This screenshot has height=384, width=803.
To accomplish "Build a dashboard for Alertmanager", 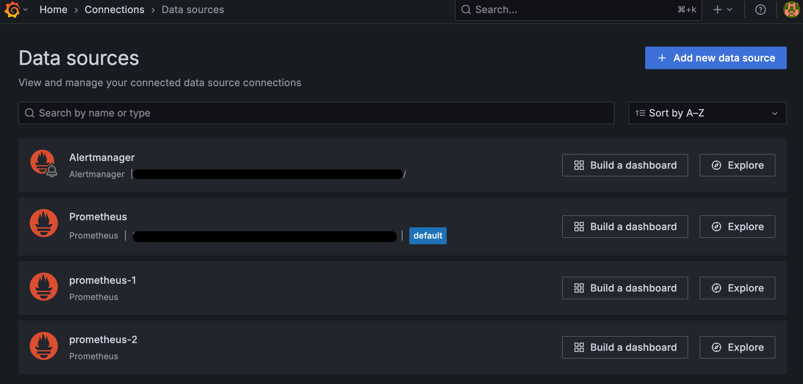I will click(x=625, y=165).
